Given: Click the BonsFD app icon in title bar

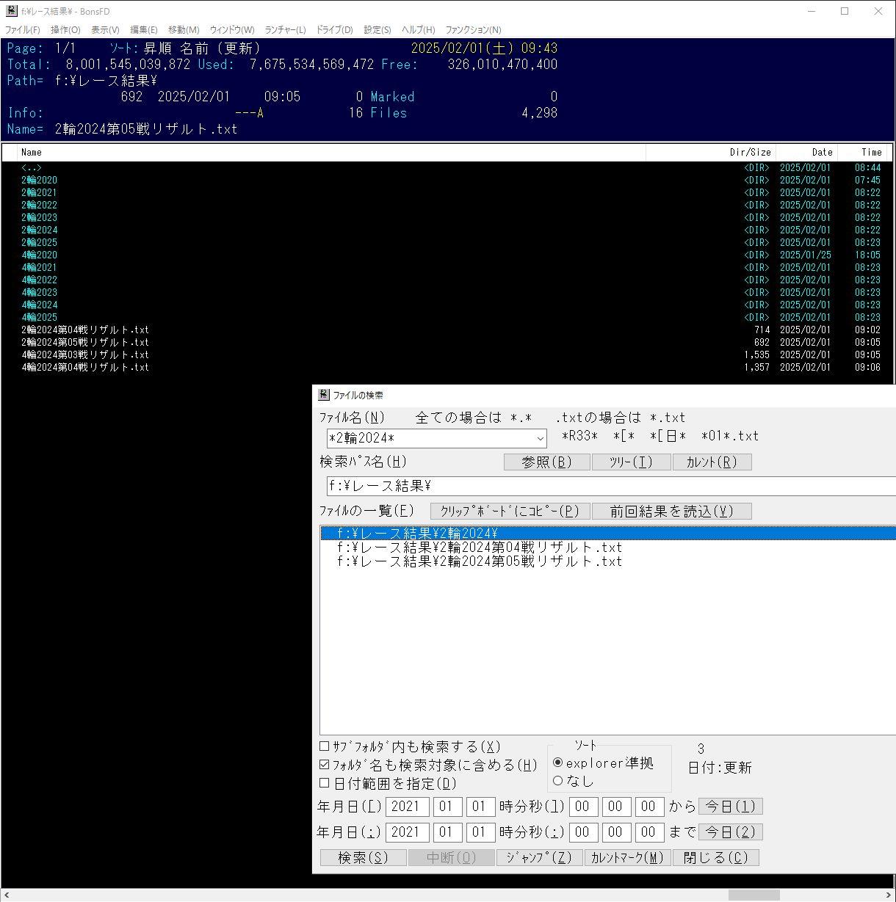Looking at the screenshot, I should [x=12, y=11].
